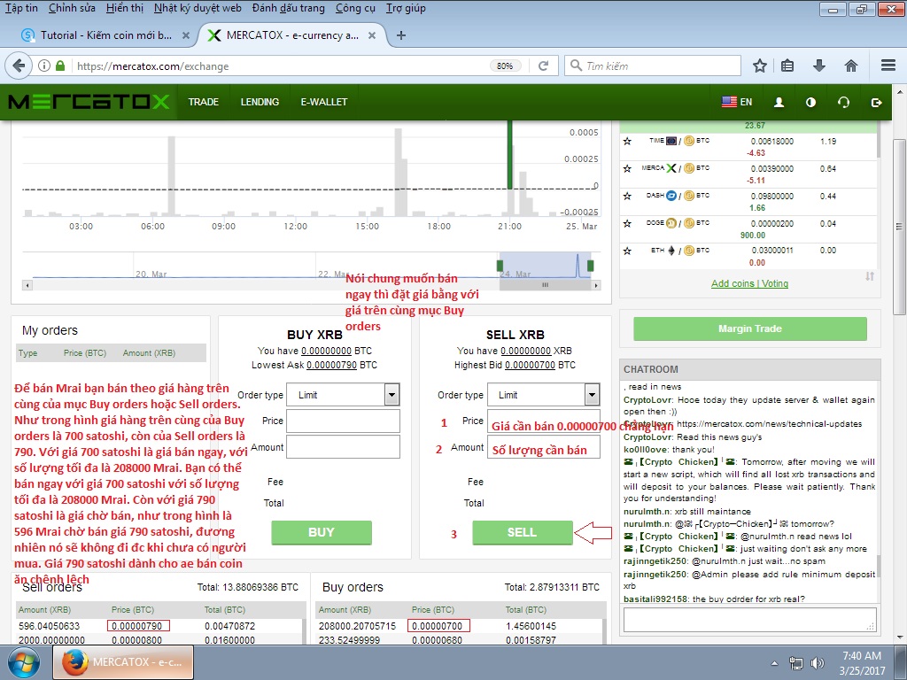Viewport: 907px width, 680px height.
Task: Select buy order price 0.00000700
Action: pos(438,626)
